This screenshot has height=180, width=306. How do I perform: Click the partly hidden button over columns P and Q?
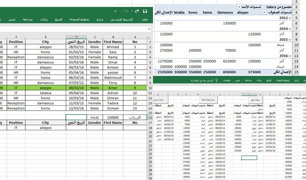coord(161,100)
